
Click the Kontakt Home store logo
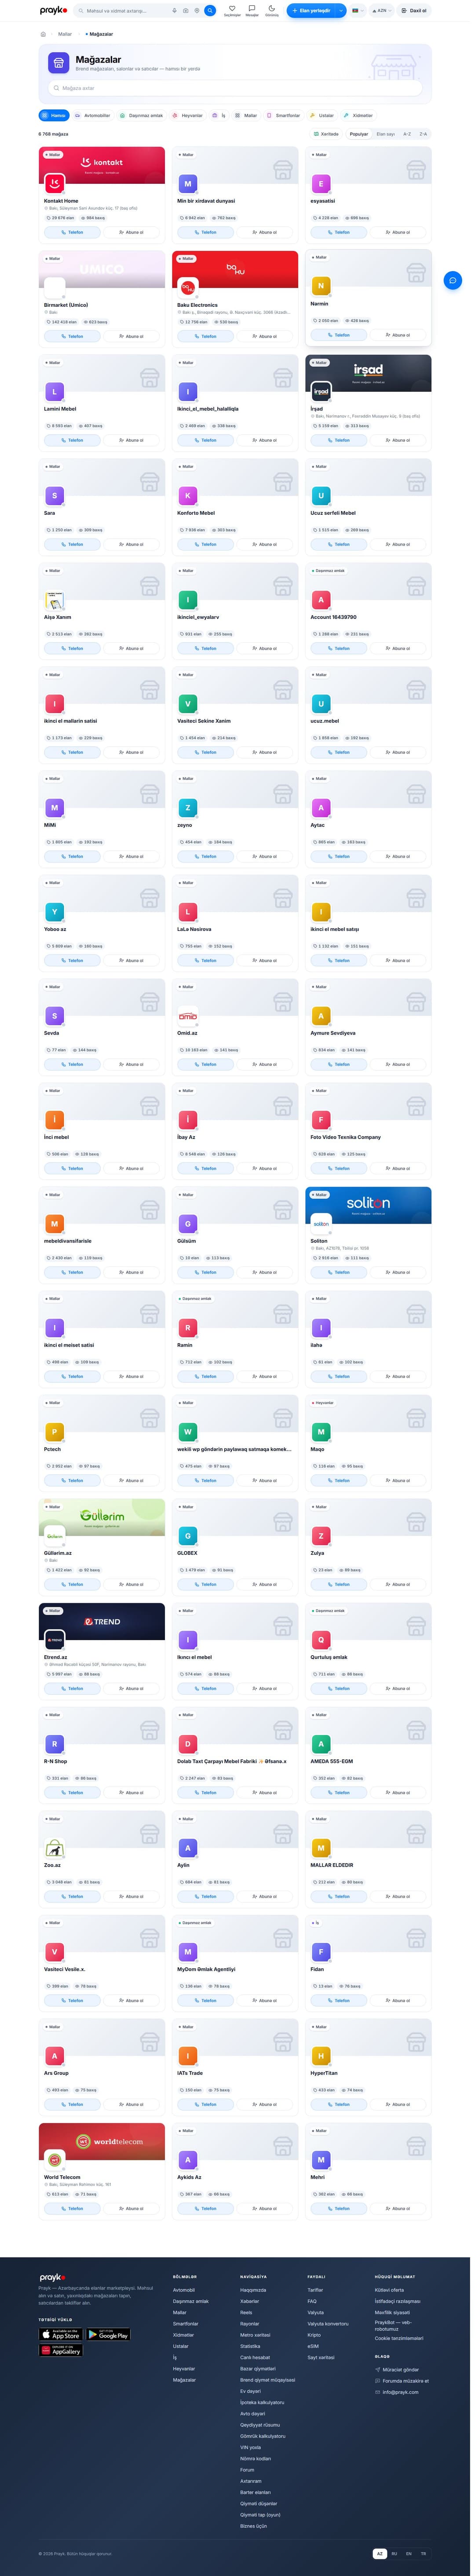54,183
